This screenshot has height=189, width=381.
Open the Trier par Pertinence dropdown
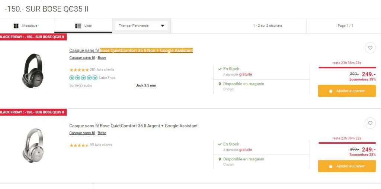[141, 26]
